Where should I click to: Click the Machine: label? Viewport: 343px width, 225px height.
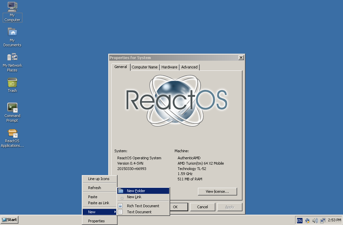tap(182, 151)
